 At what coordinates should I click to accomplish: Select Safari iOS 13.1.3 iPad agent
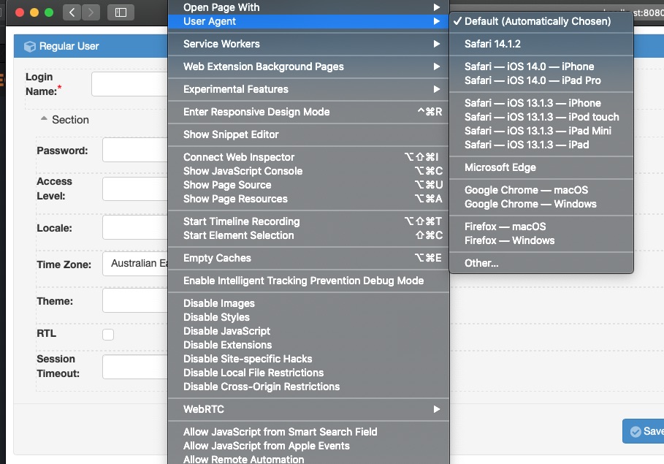pyautogui.click(x=541, y=145)
